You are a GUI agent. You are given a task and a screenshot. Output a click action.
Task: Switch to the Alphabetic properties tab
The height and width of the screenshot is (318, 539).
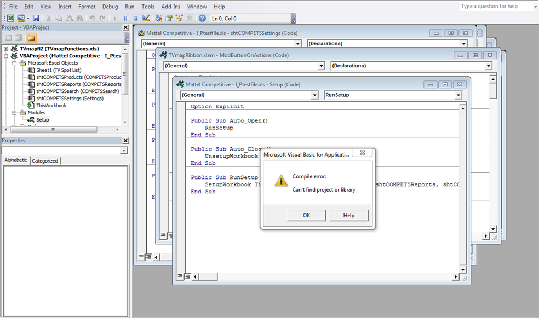click(x=15, y=160)
